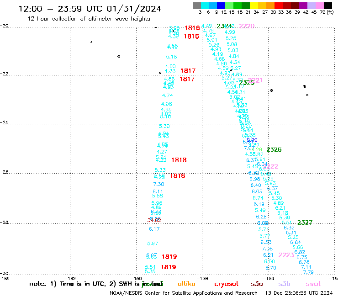The height and width of the screenshot is (297, 338).
Task: Select the dark blue swatch in the legend bar
Action: click(x=222, y=5)
